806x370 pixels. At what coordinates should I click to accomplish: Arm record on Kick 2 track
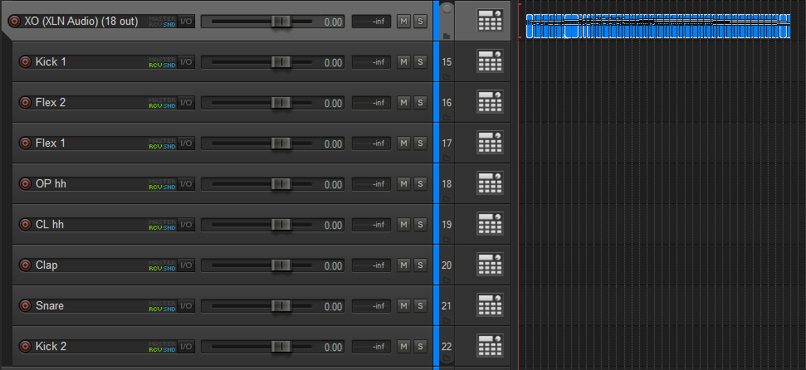click(x=25, y=347)
